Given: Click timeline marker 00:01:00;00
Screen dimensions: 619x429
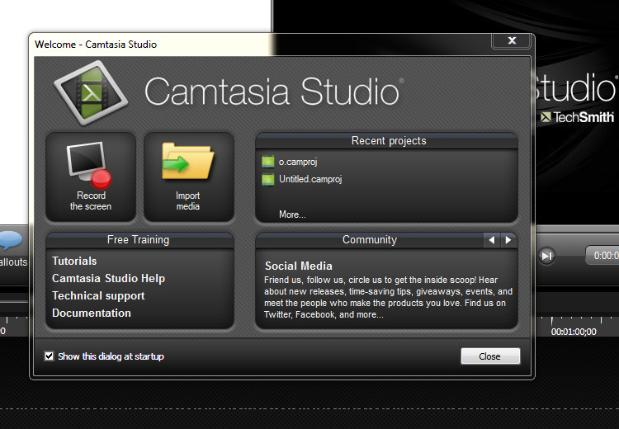Looking at the screenshot, I should tap(574, 332).
